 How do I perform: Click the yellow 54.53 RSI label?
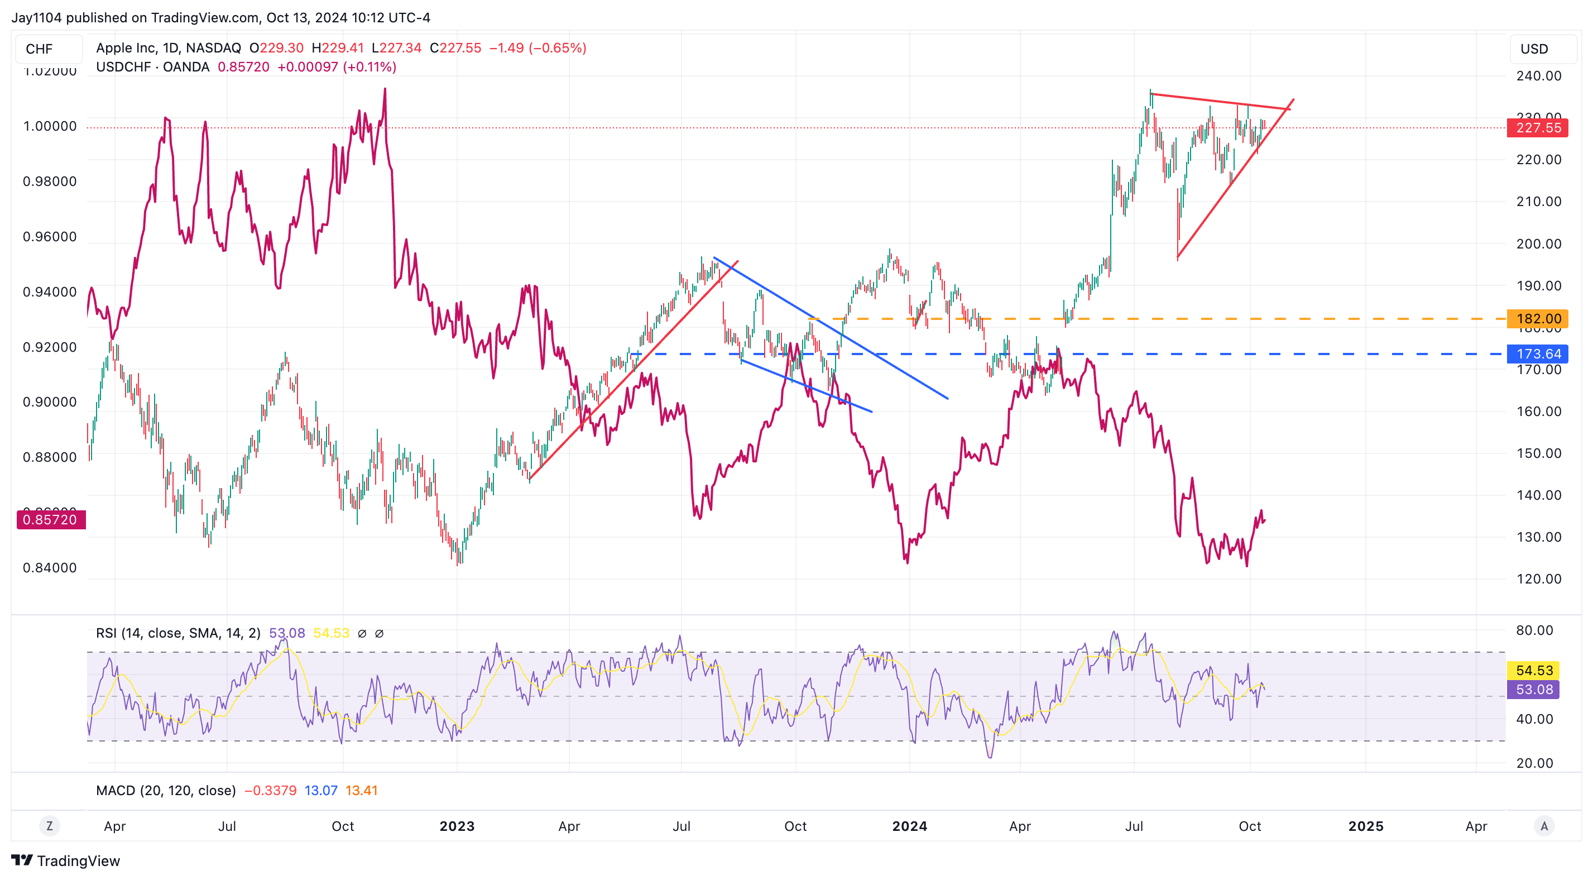[x=1534, y=669]
